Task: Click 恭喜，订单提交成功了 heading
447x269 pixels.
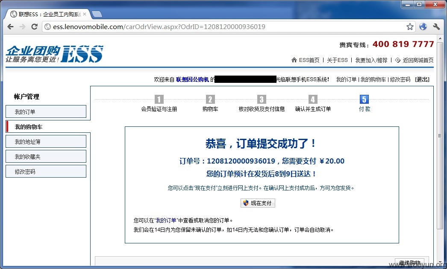Action: click(x=261, y=143)
